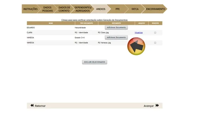Click the orange arrow pointer ball

click(136, 46)
